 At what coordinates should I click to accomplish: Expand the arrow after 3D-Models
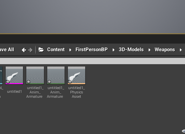coord(149,50)
